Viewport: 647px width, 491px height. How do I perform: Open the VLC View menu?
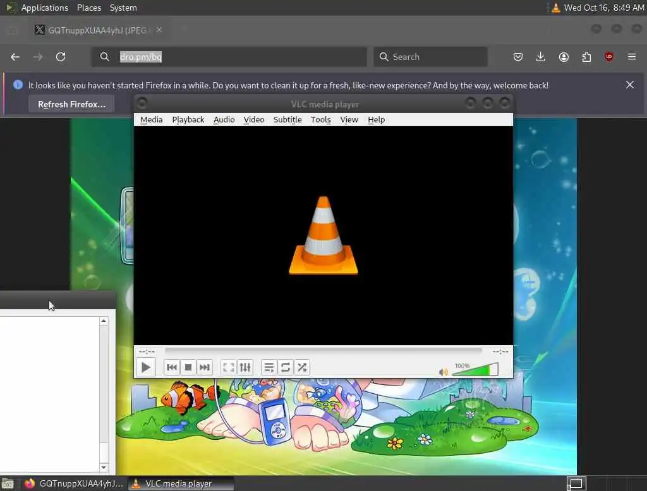pyautogui.click(x=349, y=119)
